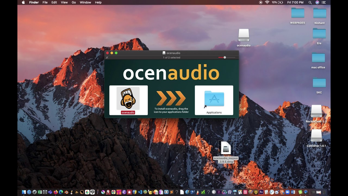The image size is (348, 196).
Task: Launch Microsoft Excel from the Dock
Action: (40, 192)
